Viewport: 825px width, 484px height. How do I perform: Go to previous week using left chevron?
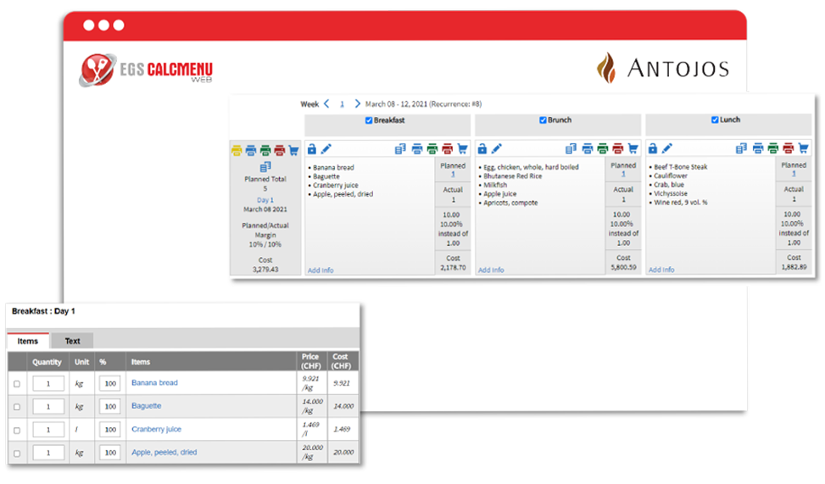327,104
